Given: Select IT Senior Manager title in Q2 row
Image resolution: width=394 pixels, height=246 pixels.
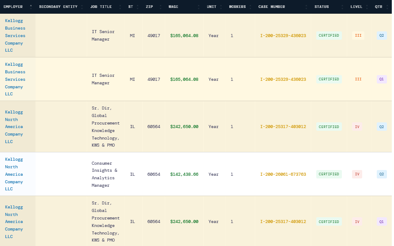Looking at the screenshot, I should click(103, 35).
